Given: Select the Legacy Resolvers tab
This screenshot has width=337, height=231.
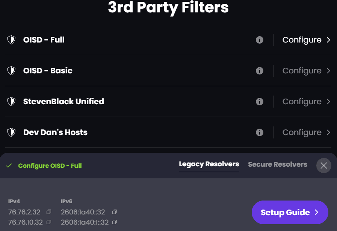Looking at the screenshot, I should (209, 164).
